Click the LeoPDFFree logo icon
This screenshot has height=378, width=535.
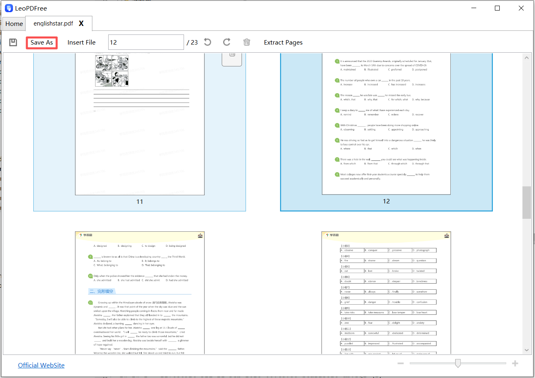9,8
